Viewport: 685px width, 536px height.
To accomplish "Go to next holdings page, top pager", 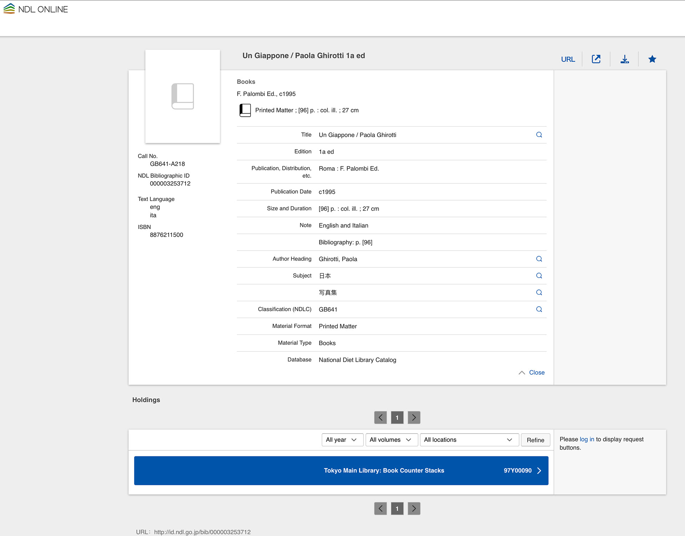I will point(414,418).
